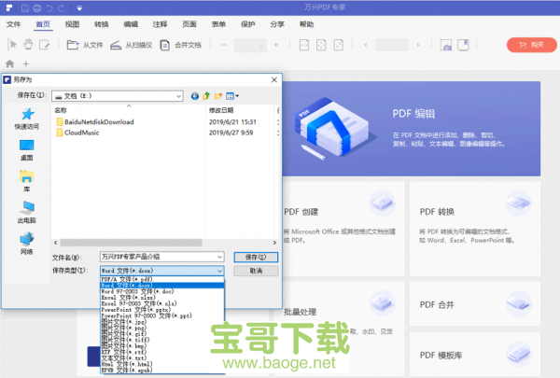
Task: Open the 保存在 location dropdown
Action: point(118,96)
